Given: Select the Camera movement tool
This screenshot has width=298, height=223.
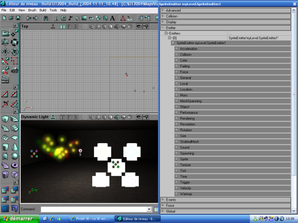Looking at the screenshot, I should coord(5,33).
